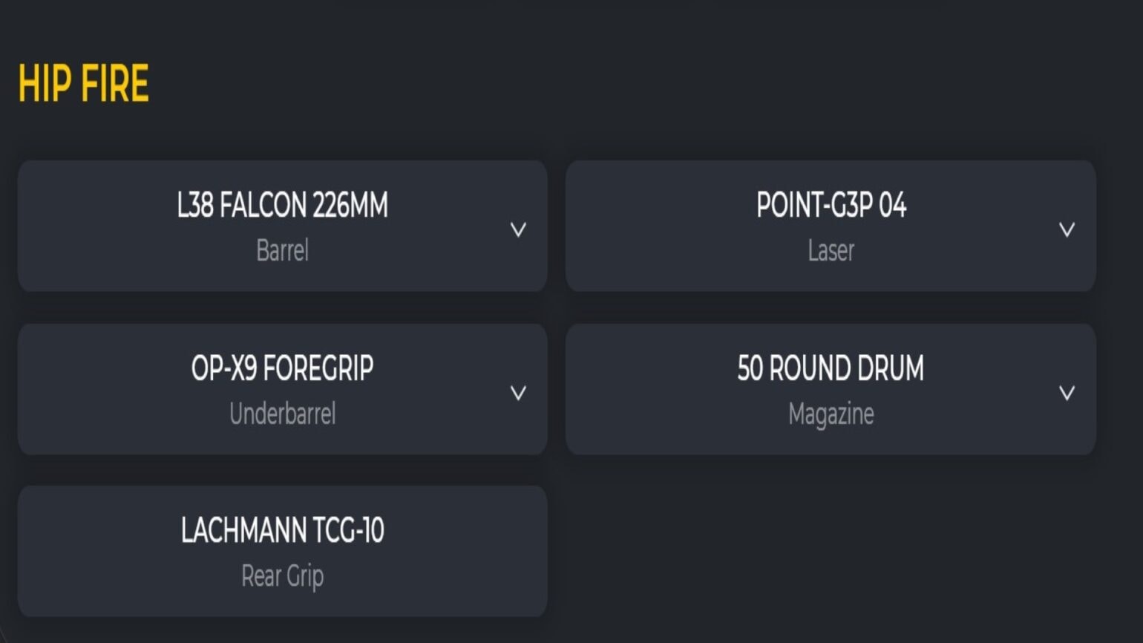Expand the POINT-G3P 04 chevron arrow
Screen dimensions: 1143x643
(x=1067, y=229)
